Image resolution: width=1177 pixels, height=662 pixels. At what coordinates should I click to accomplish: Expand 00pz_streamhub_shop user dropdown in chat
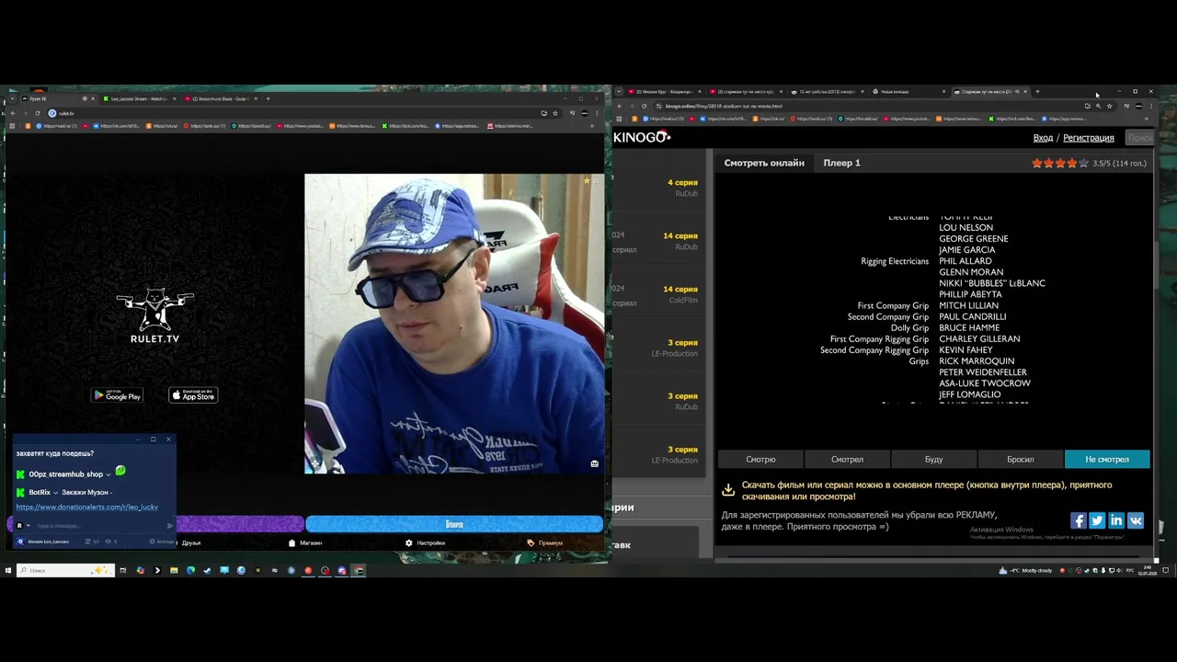tap(108, 474)
